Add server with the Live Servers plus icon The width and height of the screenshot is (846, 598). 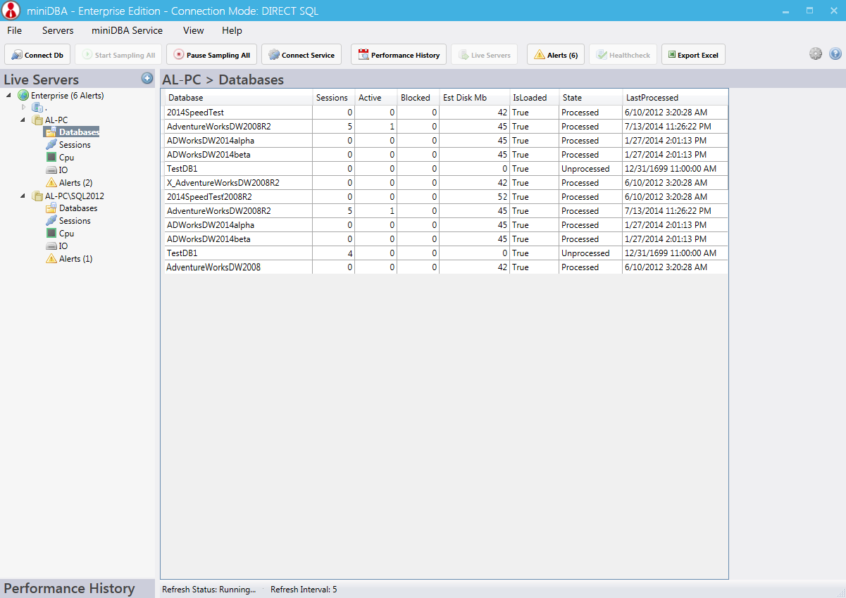(147, 78)
